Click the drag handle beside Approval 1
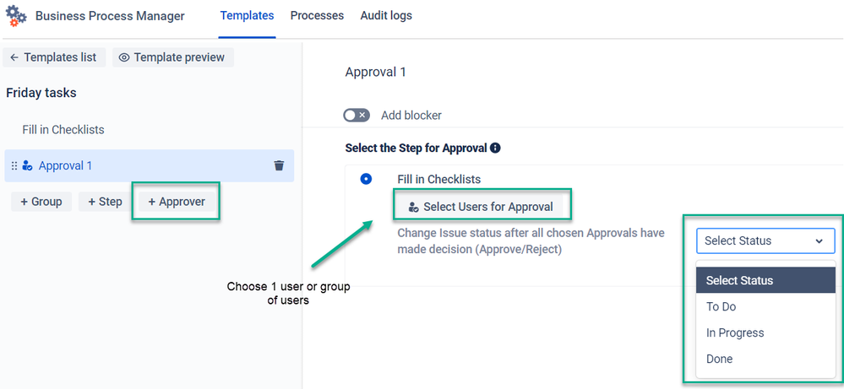The width and height of the screenshot is (844, 389). (x=14, y=166)
